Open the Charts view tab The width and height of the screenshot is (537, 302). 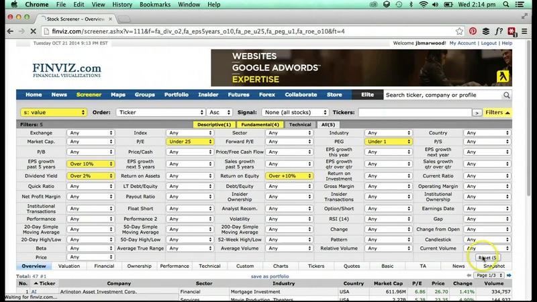click(281, 266)
